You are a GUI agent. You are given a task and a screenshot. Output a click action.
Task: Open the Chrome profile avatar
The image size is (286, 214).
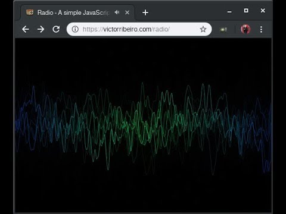tap(245, 29)
